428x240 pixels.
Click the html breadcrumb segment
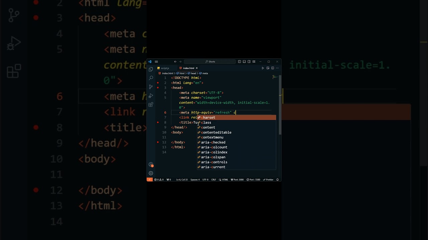click(x=182, y=73)
